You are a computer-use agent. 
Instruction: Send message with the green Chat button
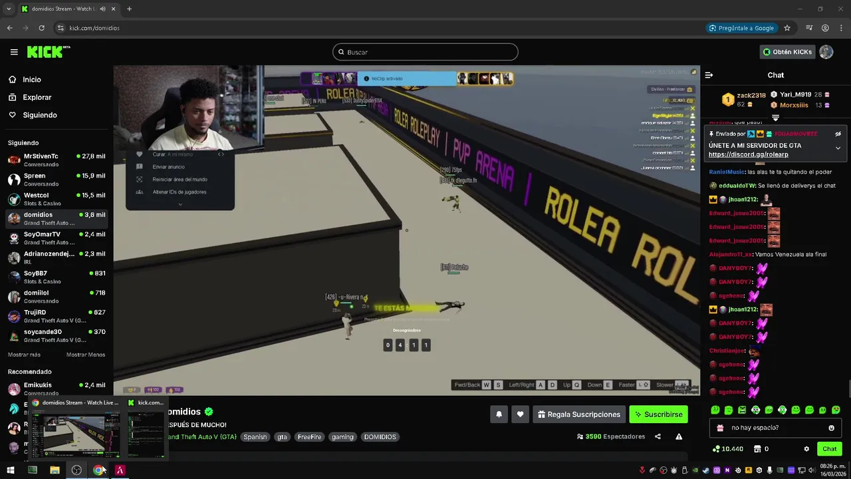click(829, 449)
